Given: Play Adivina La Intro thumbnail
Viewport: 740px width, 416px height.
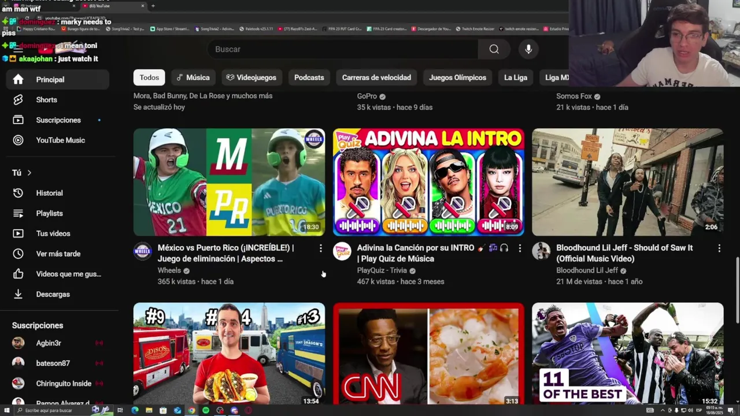Looking at the screenshot, I should coord(428,182).
